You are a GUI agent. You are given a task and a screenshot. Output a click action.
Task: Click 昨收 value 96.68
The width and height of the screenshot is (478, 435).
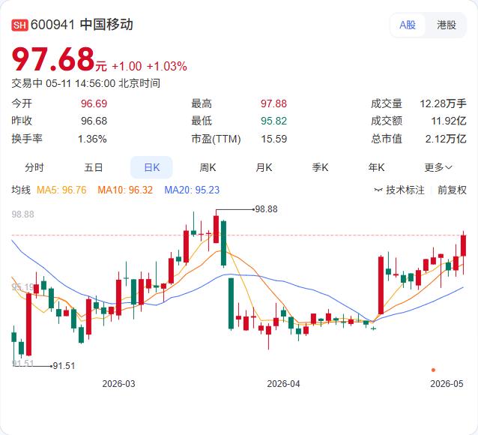point(94,121)
